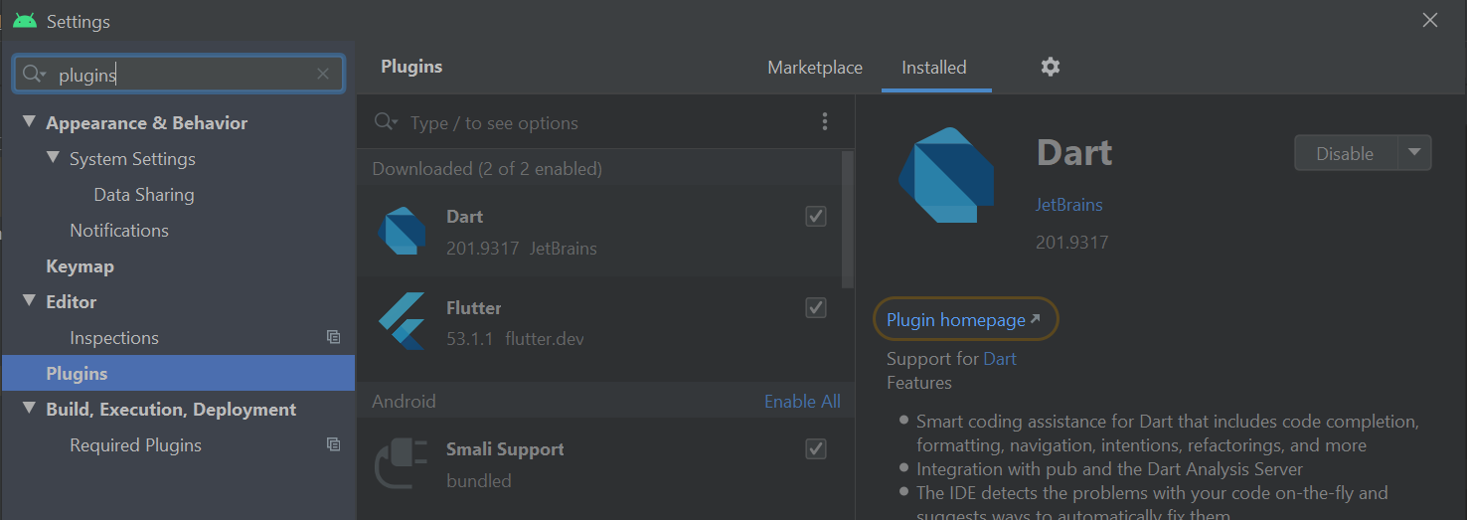Click the Smali Support plug icon

click(402, 464)
